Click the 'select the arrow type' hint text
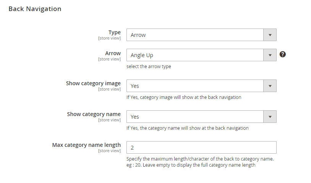Image resolution: width=311 pixels, height=183 pixels. (149, 67)
